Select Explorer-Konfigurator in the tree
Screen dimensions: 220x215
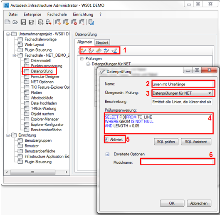[x=47, y=125]
